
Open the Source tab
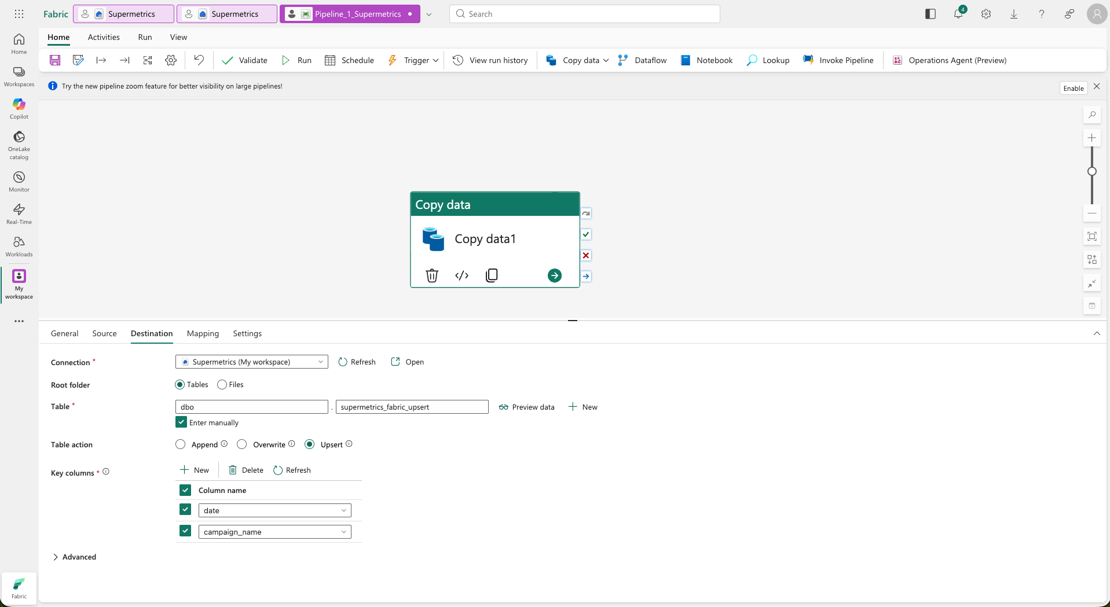pyautogui.click(x=104, y=333)
